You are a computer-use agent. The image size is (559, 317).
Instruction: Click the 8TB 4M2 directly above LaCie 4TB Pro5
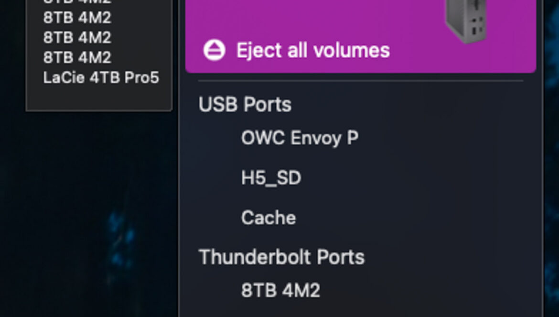pyautogui.click(x=77, y=57)
